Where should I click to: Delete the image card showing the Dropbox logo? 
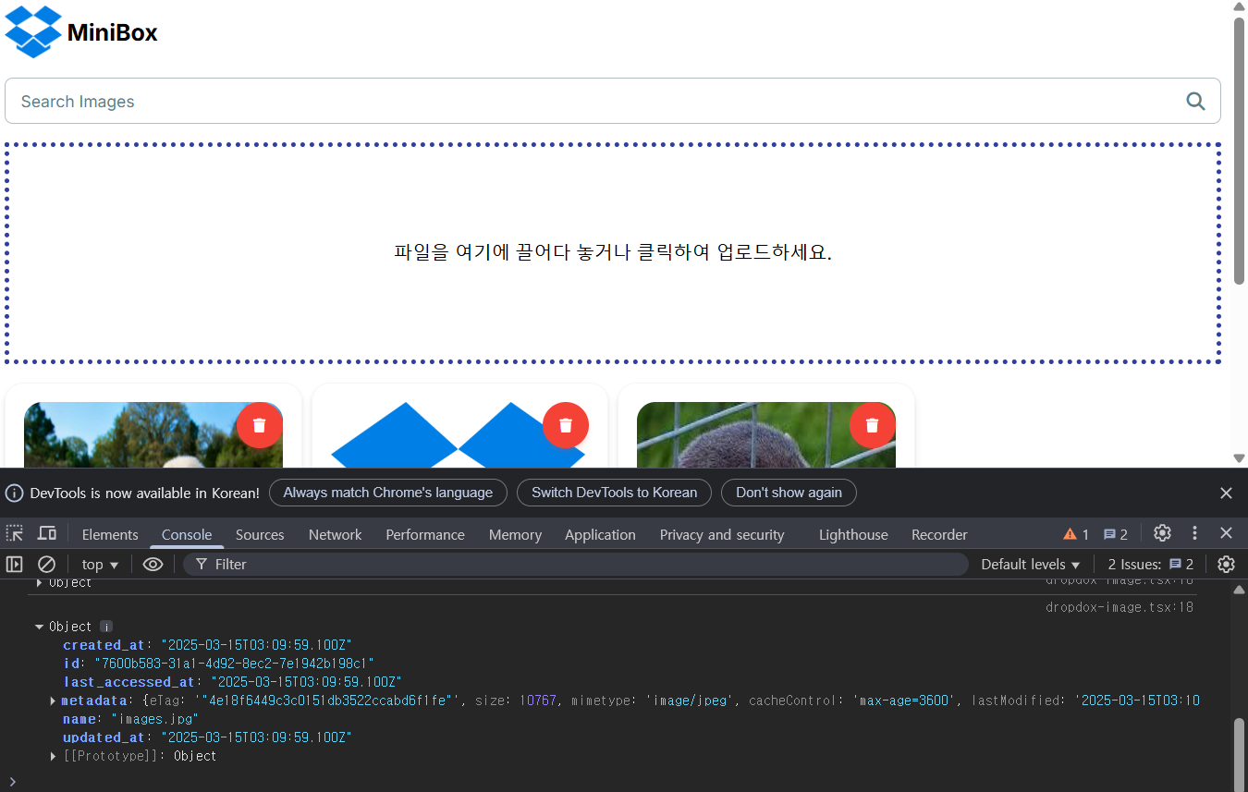coord(566,425)
